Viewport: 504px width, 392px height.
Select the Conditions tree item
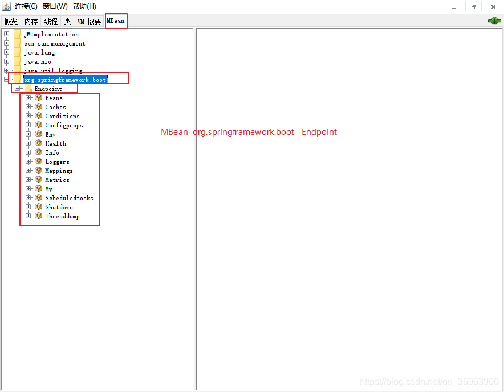pos(62,116)
